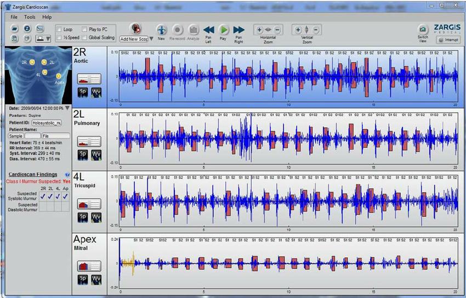Open the Tools menu

[30, 17]
